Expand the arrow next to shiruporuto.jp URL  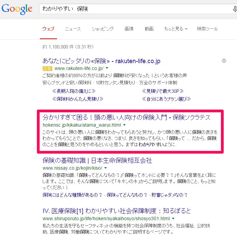click(173, 218)
